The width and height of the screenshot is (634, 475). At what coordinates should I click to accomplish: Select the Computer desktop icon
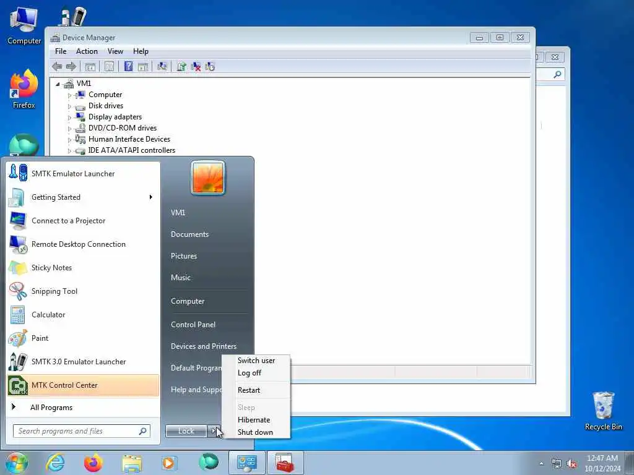click(24, 25)
